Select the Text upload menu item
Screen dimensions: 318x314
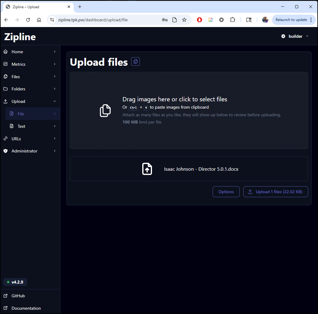33,126
